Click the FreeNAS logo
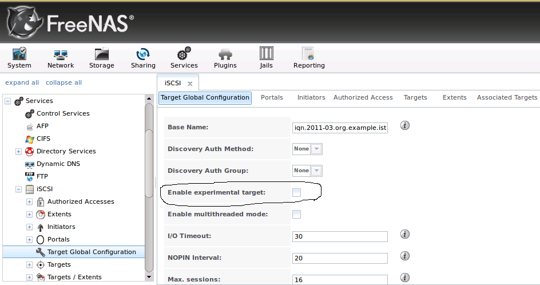The width and height of the screenshot is (540, 285). (70, 22)
